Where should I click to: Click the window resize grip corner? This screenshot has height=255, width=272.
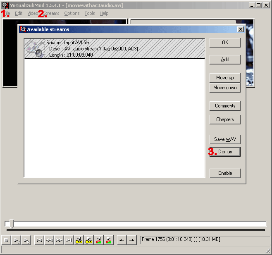click(x=268, y=251)
